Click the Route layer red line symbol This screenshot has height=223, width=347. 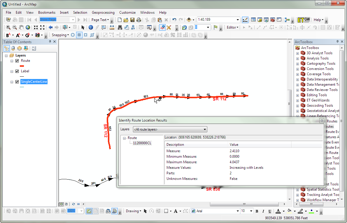click(22, 66)
